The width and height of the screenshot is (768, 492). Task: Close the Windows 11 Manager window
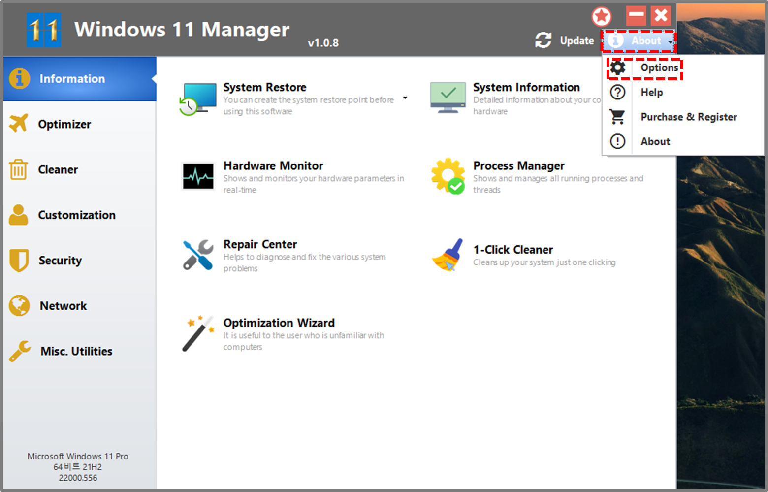661,16
